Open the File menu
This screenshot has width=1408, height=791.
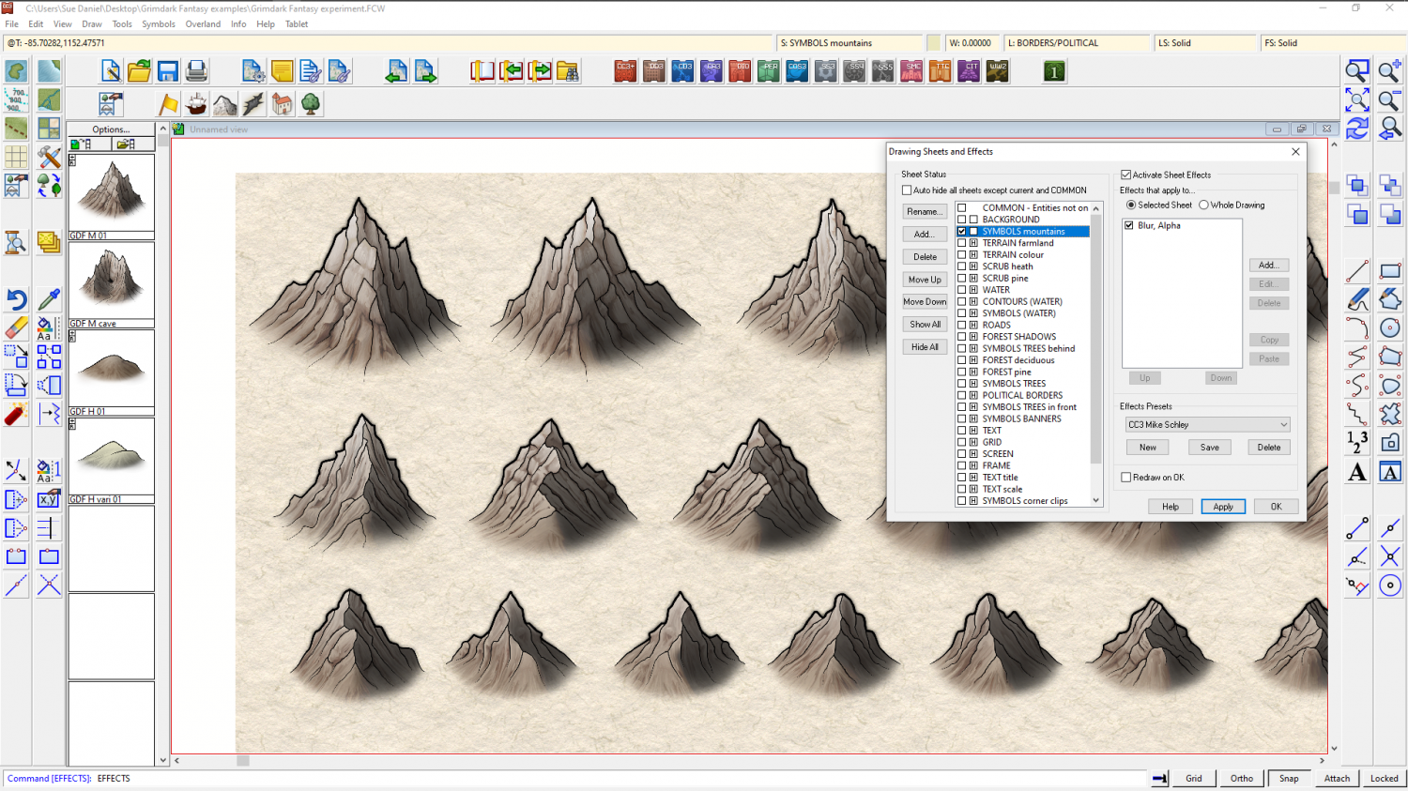(12, 24)
